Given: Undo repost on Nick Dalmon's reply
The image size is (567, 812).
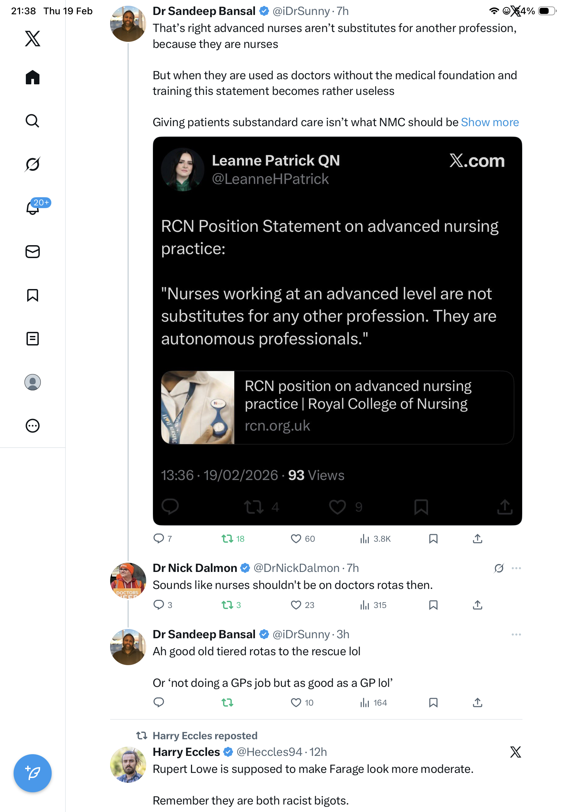Looking at the screenshot, I should pos(227,605).
